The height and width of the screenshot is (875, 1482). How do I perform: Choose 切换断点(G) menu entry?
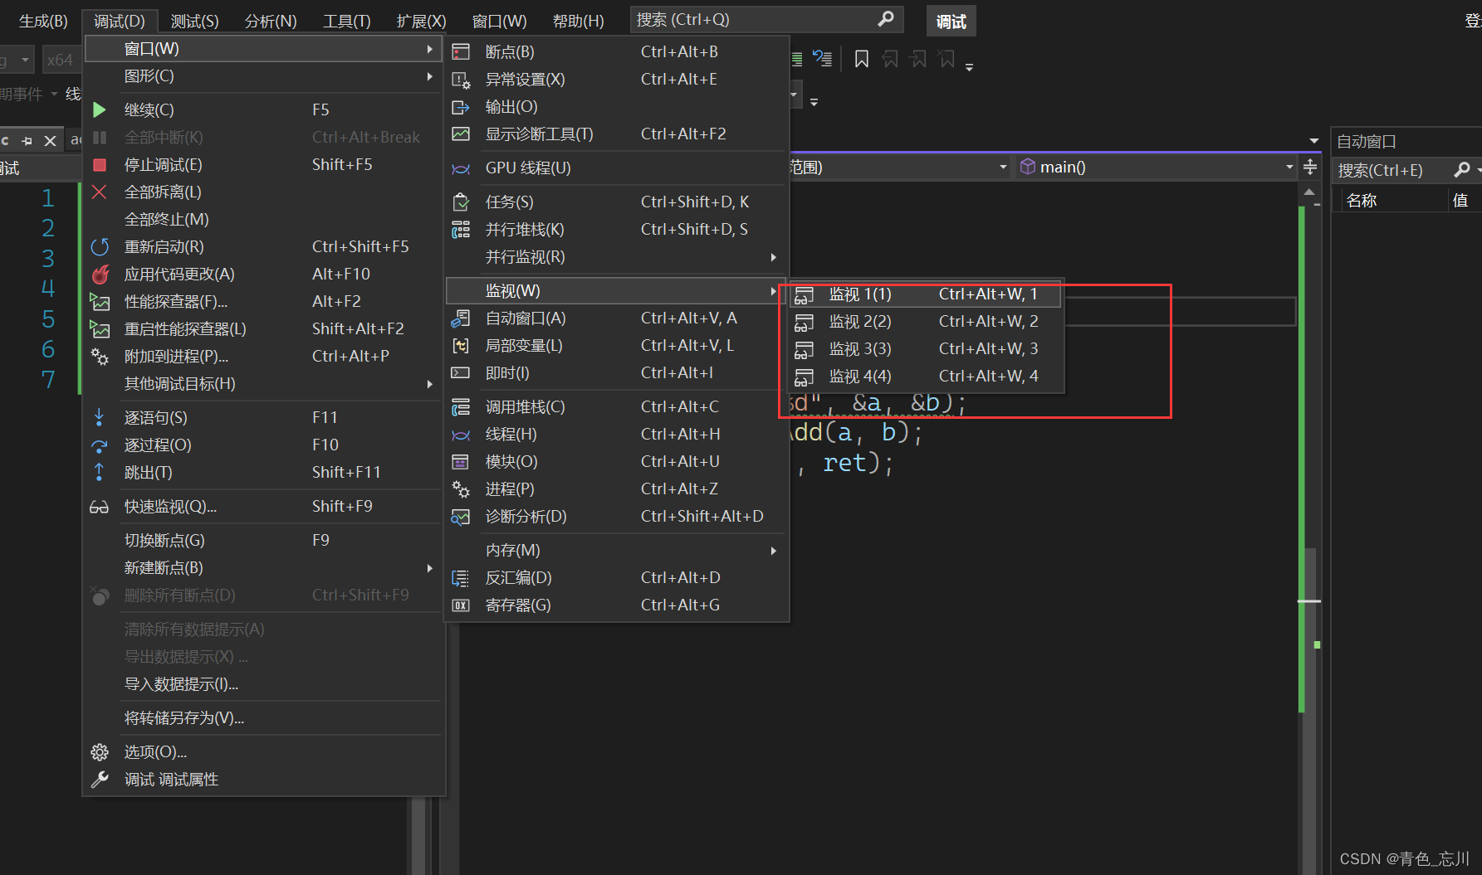point(264,540)
